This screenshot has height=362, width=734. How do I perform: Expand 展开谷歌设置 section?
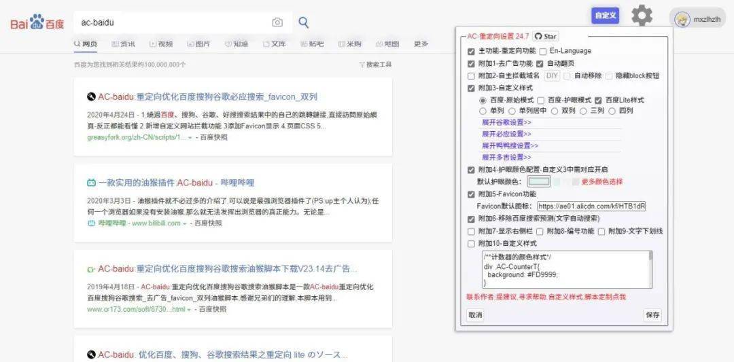(x=506, y=122)
